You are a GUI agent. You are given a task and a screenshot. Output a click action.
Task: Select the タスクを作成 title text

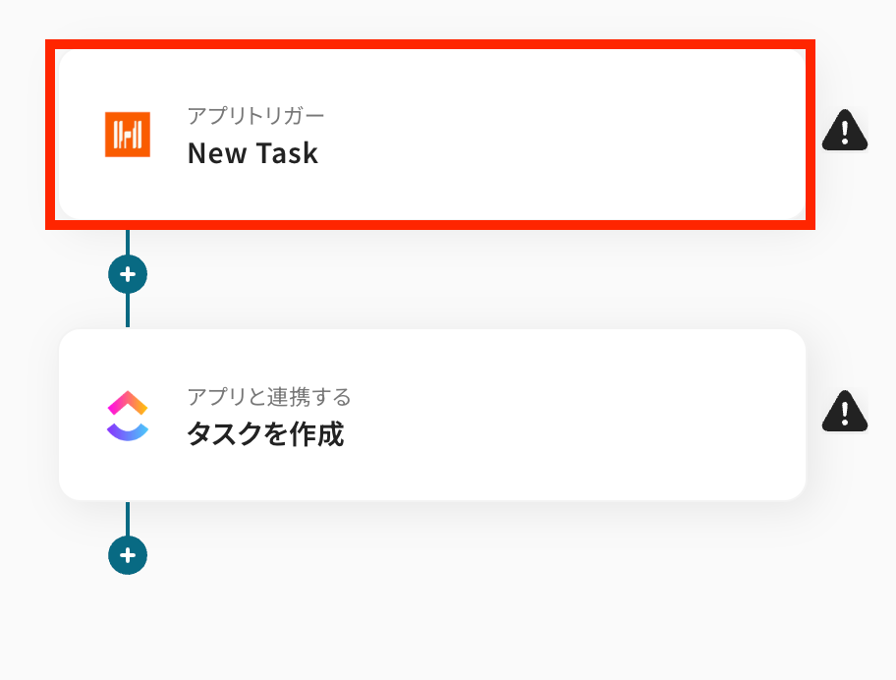(x=265, y=434)
